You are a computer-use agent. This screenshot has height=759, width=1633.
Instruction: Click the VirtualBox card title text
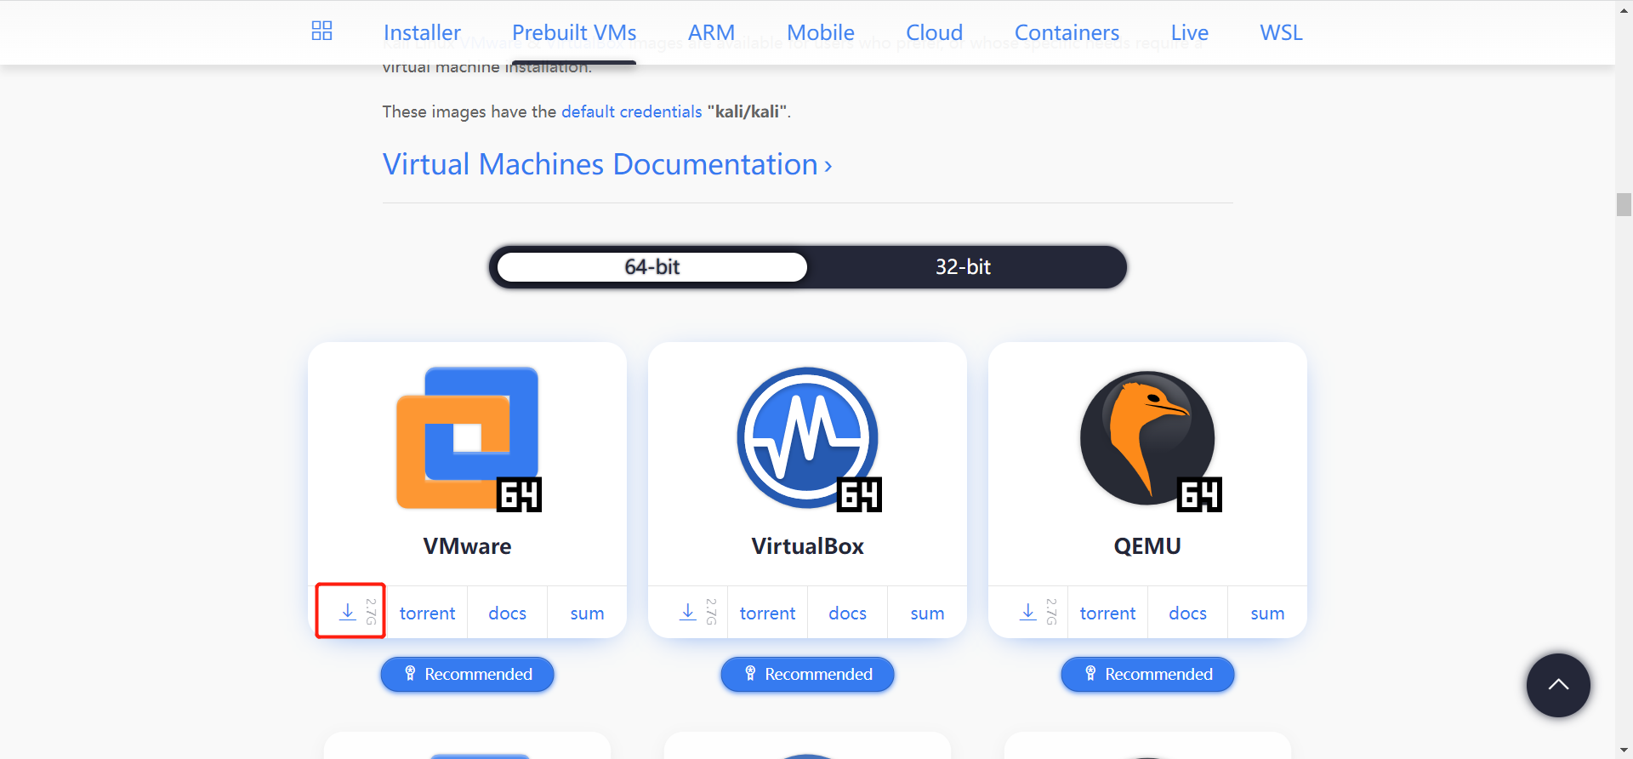[808, 546]
